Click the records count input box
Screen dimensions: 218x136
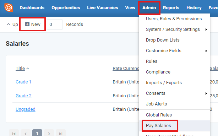(x=55, y=25)
